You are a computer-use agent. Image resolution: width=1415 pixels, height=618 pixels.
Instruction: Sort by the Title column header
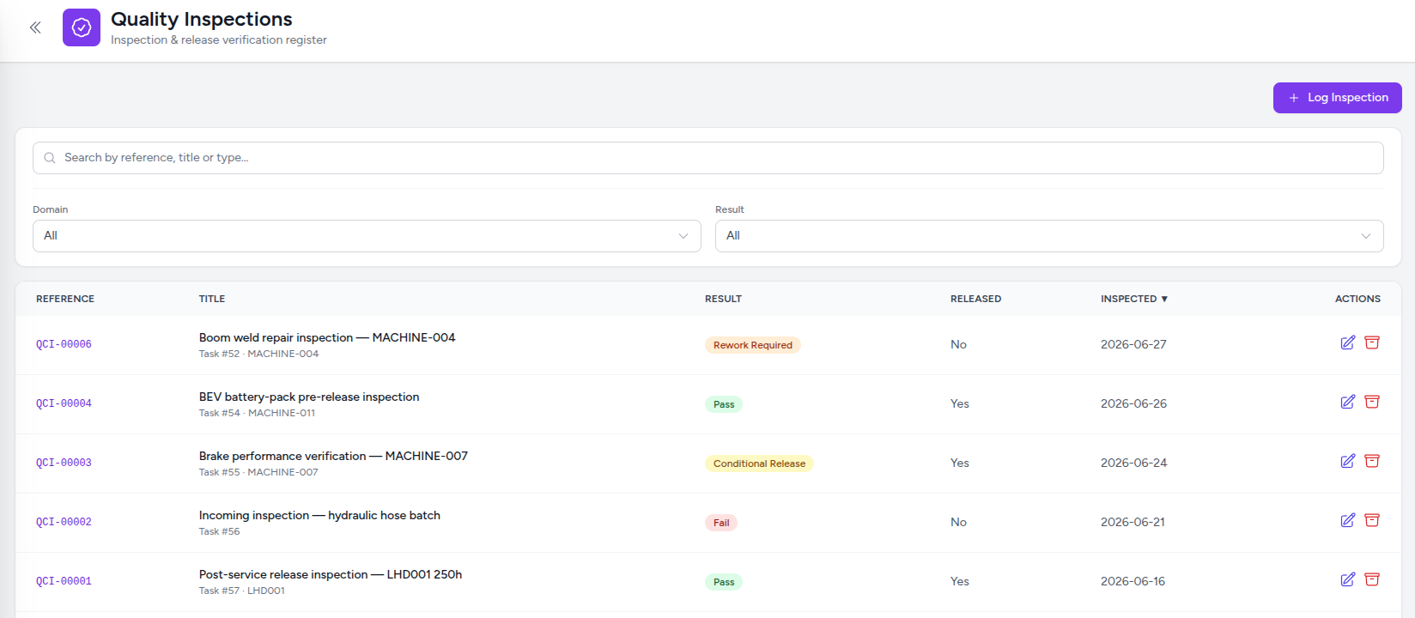click(212, 299)
